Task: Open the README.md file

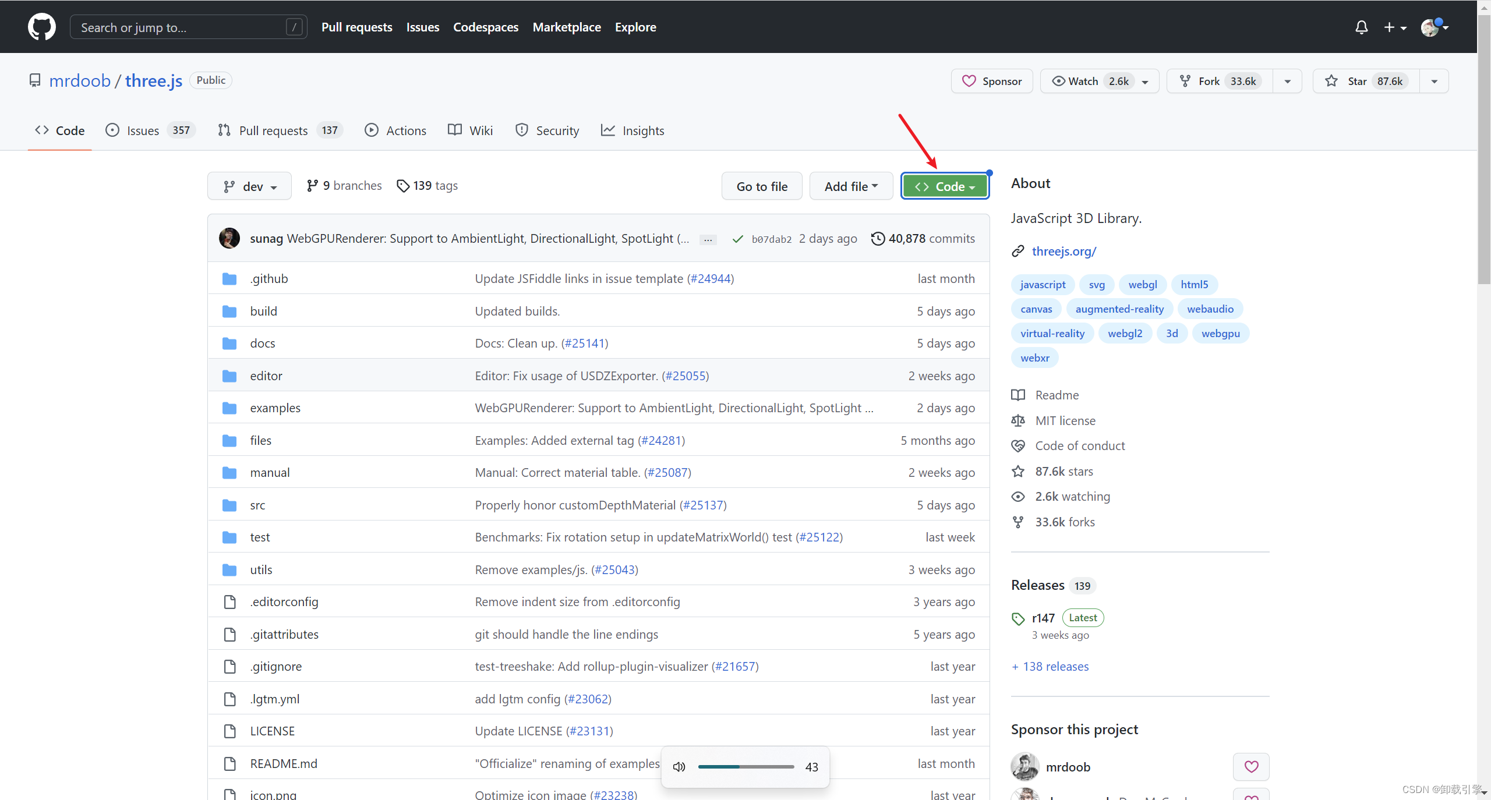Action: (x=284, y=763)
